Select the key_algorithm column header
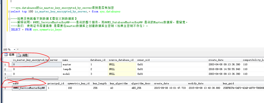This screenshot has width=264, height=103. (x=120, y=84)
